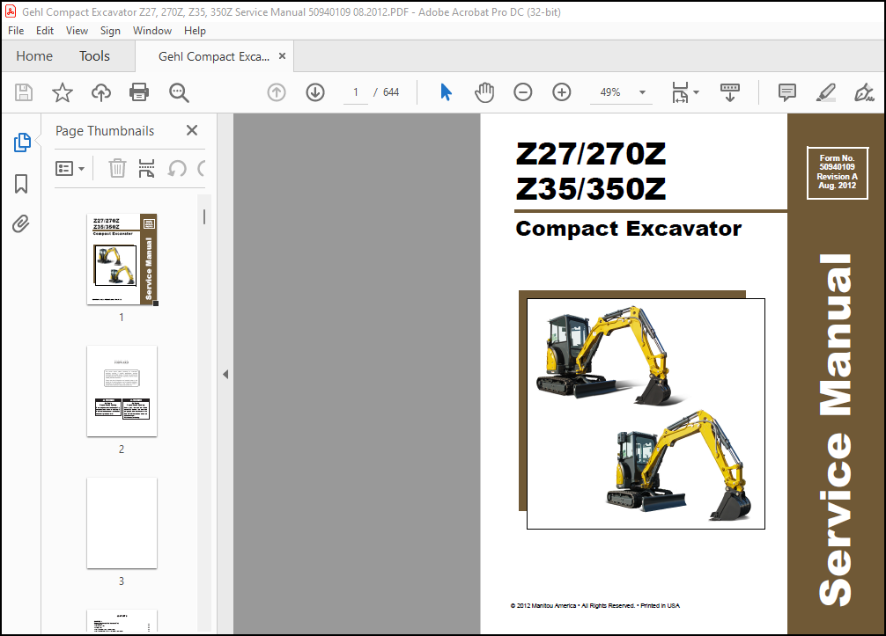Add a comment with speech bubble icon
Viewport: 886px width, 636px height.
click(x=787, y=92)
